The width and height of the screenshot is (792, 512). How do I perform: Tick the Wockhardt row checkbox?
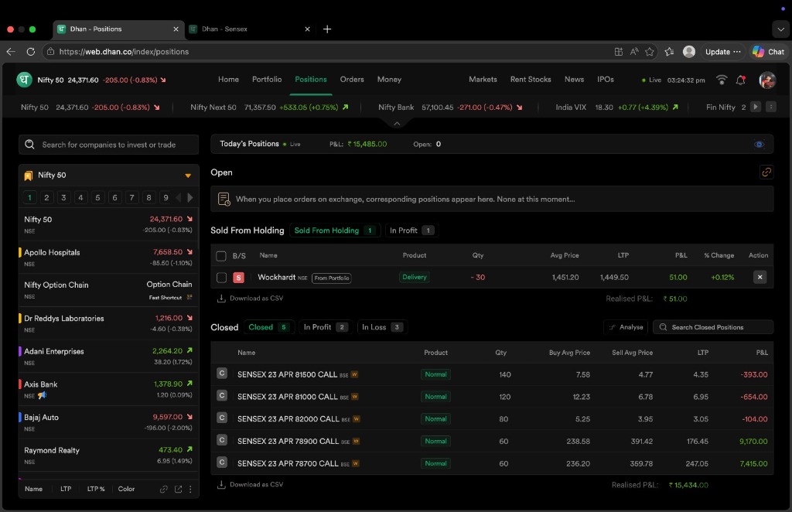pyautogui.click(x=221, y=278)
